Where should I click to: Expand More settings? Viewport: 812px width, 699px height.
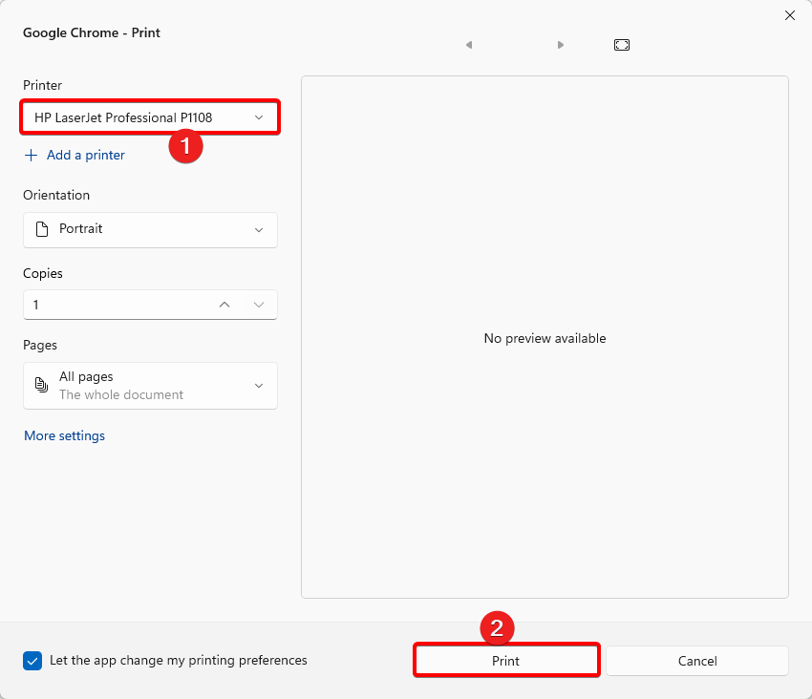[64, 435]
